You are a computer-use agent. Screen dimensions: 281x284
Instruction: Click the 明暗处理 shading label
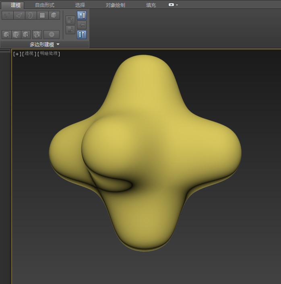tap(49, 54)
